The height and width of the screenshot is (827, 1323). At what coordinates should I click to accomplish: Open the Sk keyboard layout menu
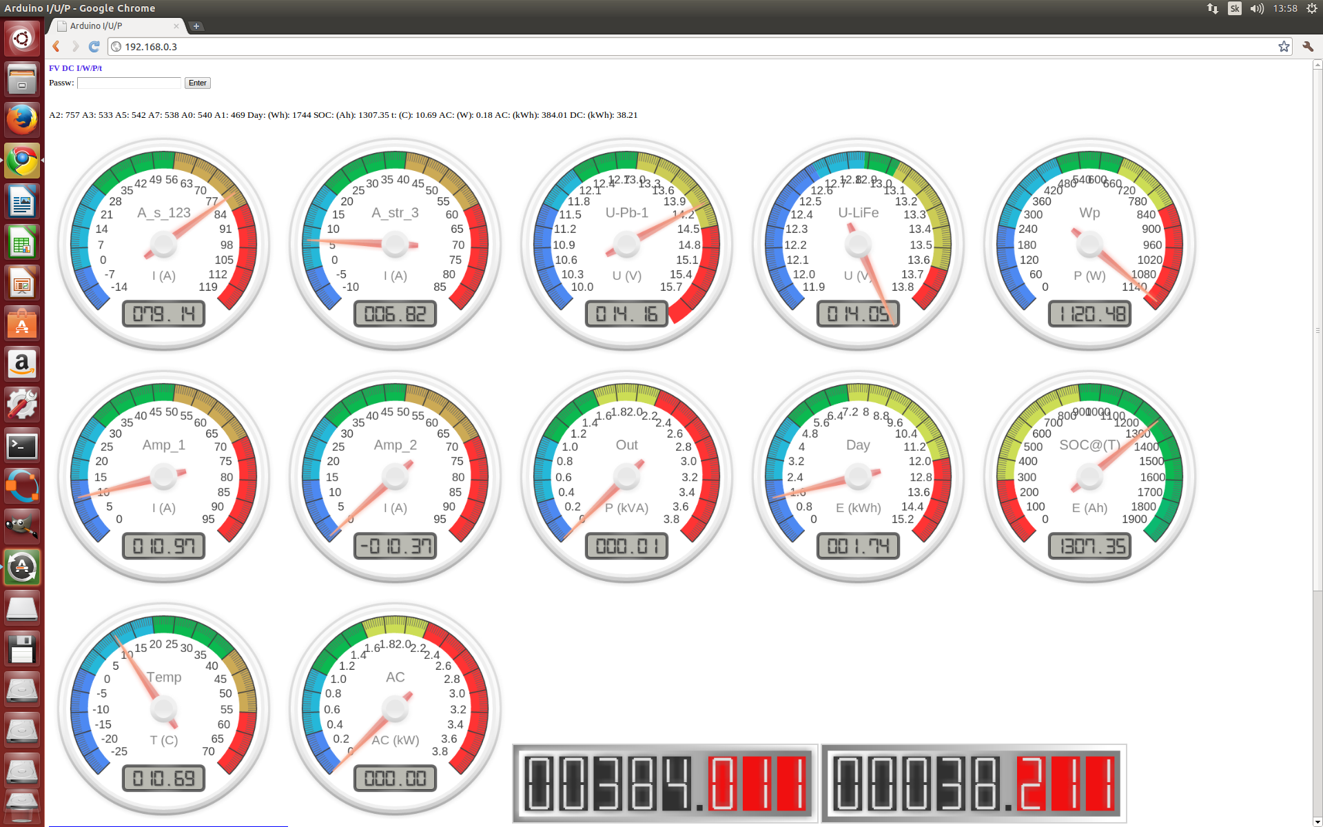pos(1235,8)
